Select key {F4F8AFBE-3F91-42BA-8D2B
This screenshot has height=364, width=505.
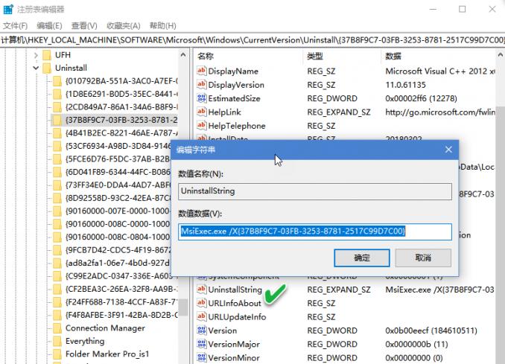[x=121, y=315]
